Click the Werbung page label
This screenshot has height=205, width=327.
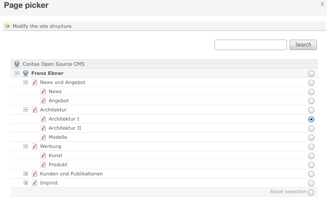[51, 146]
